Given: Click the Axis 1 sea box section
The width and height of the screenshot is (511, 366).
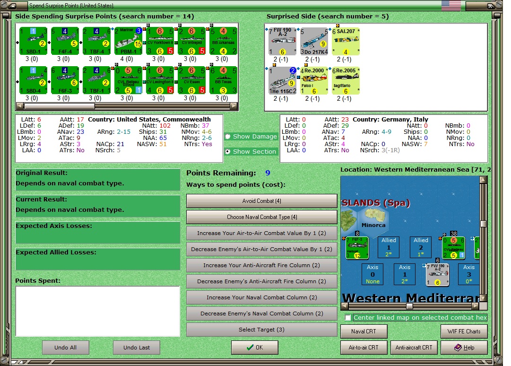Looking at the screenshot, I should [405, 274].
